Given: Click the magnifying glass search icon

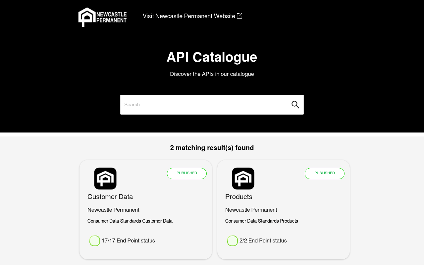Looking at the screenshot, I should click(295, 105).
